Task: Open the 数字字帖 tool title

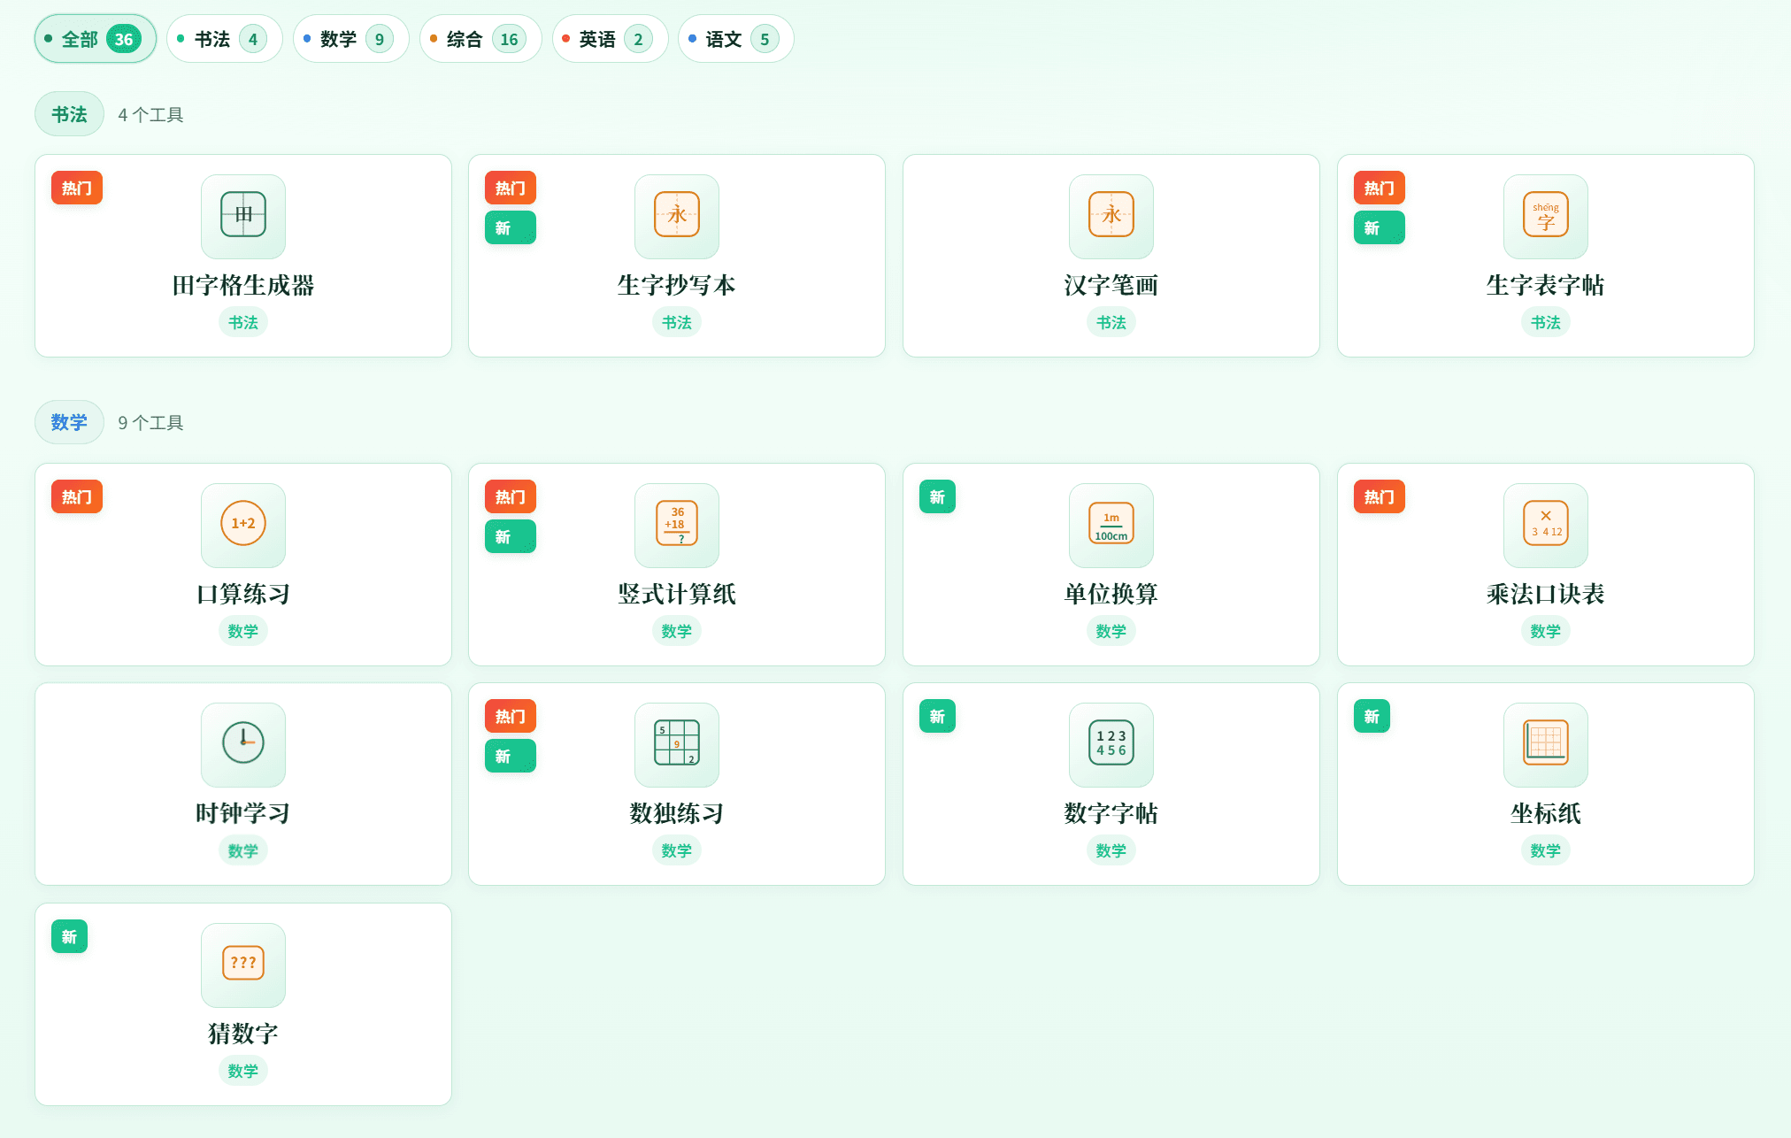Action: (1111, 813)
